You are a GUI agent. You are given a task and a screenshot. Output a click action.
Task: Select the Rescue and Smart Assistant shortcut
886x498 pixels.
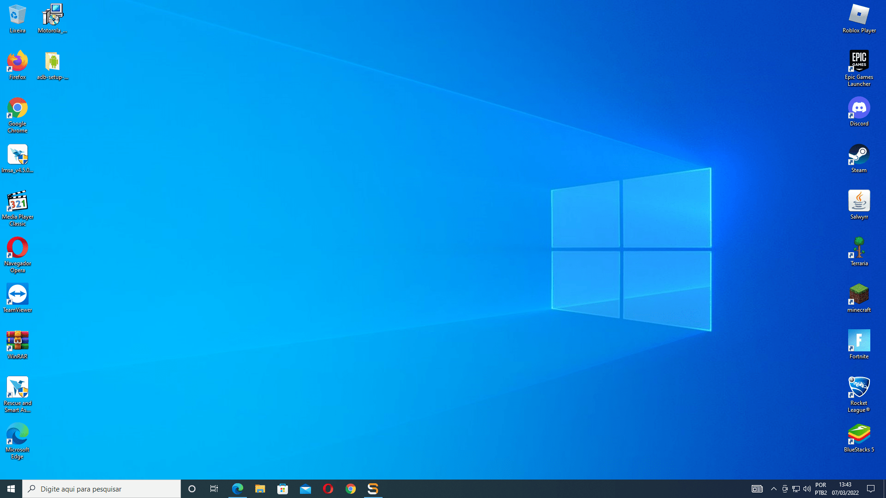18,395
